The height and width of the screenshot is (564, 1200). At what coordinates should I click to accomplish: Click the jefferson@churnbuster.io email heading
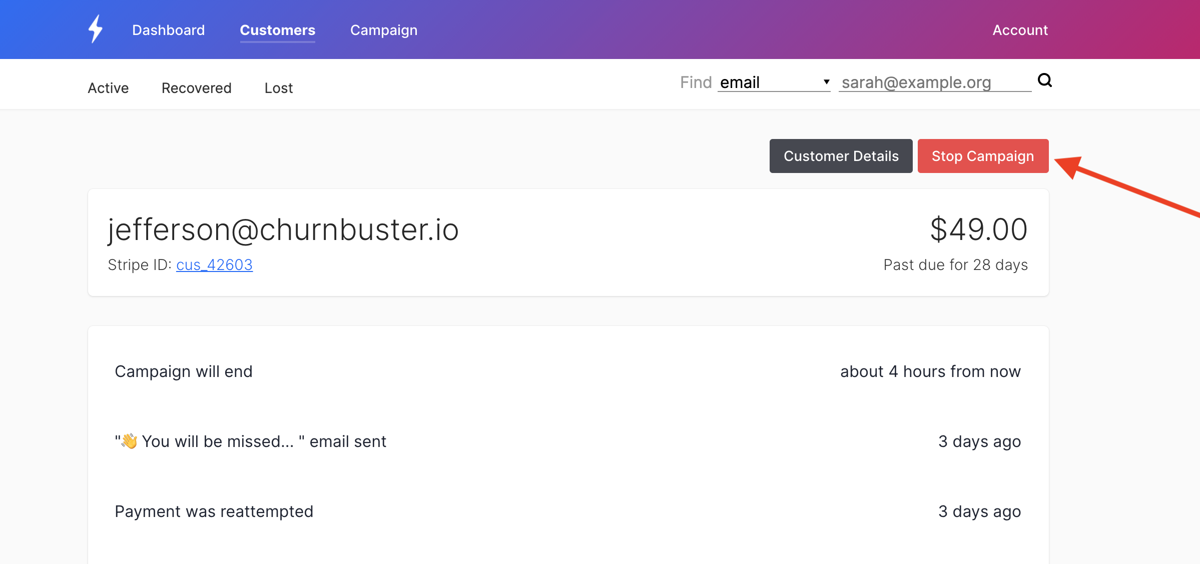tap(283, 229)
